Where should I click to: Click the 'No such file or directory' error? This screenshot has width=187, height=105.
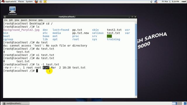(67, 45)
